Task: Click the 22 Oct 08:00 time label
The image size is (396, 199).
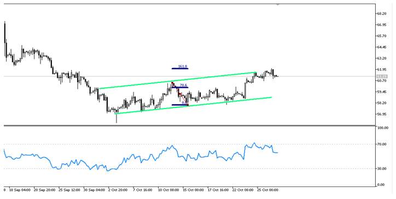Action: pyautogui.click(x=243, y=190)
